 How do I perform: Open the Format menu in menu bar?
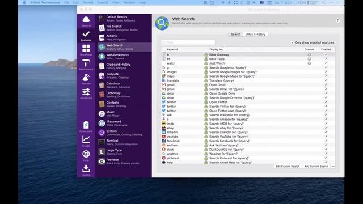(88, 2)
